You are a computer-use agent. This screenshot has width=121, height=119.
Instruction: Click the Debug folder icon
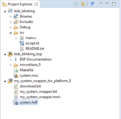(x=16, y=27)
